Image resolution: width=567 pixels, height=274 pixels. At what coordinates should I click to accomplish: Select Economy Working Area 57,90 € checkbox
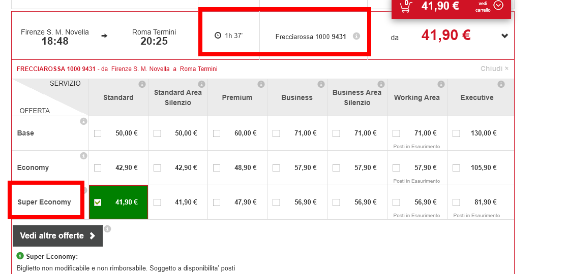(396, 168)
